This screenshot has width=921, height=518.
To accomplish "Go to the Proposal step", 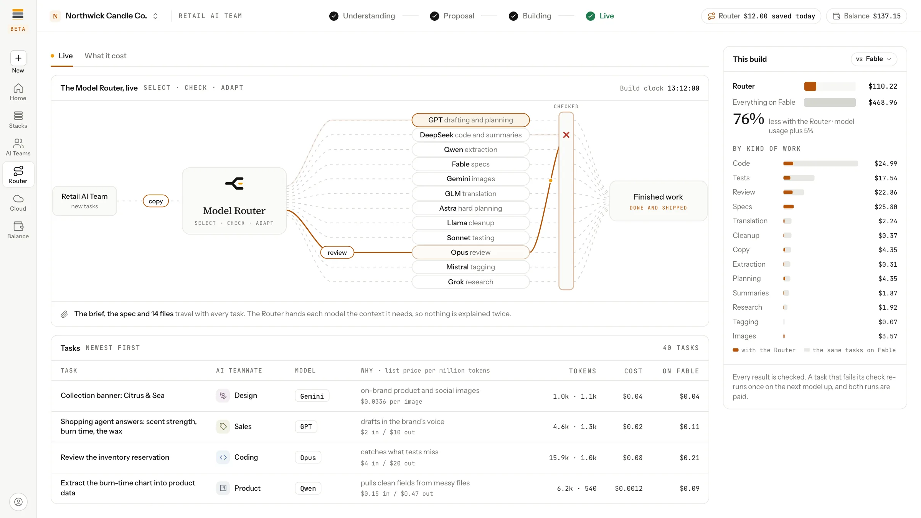I will point(452,16).
